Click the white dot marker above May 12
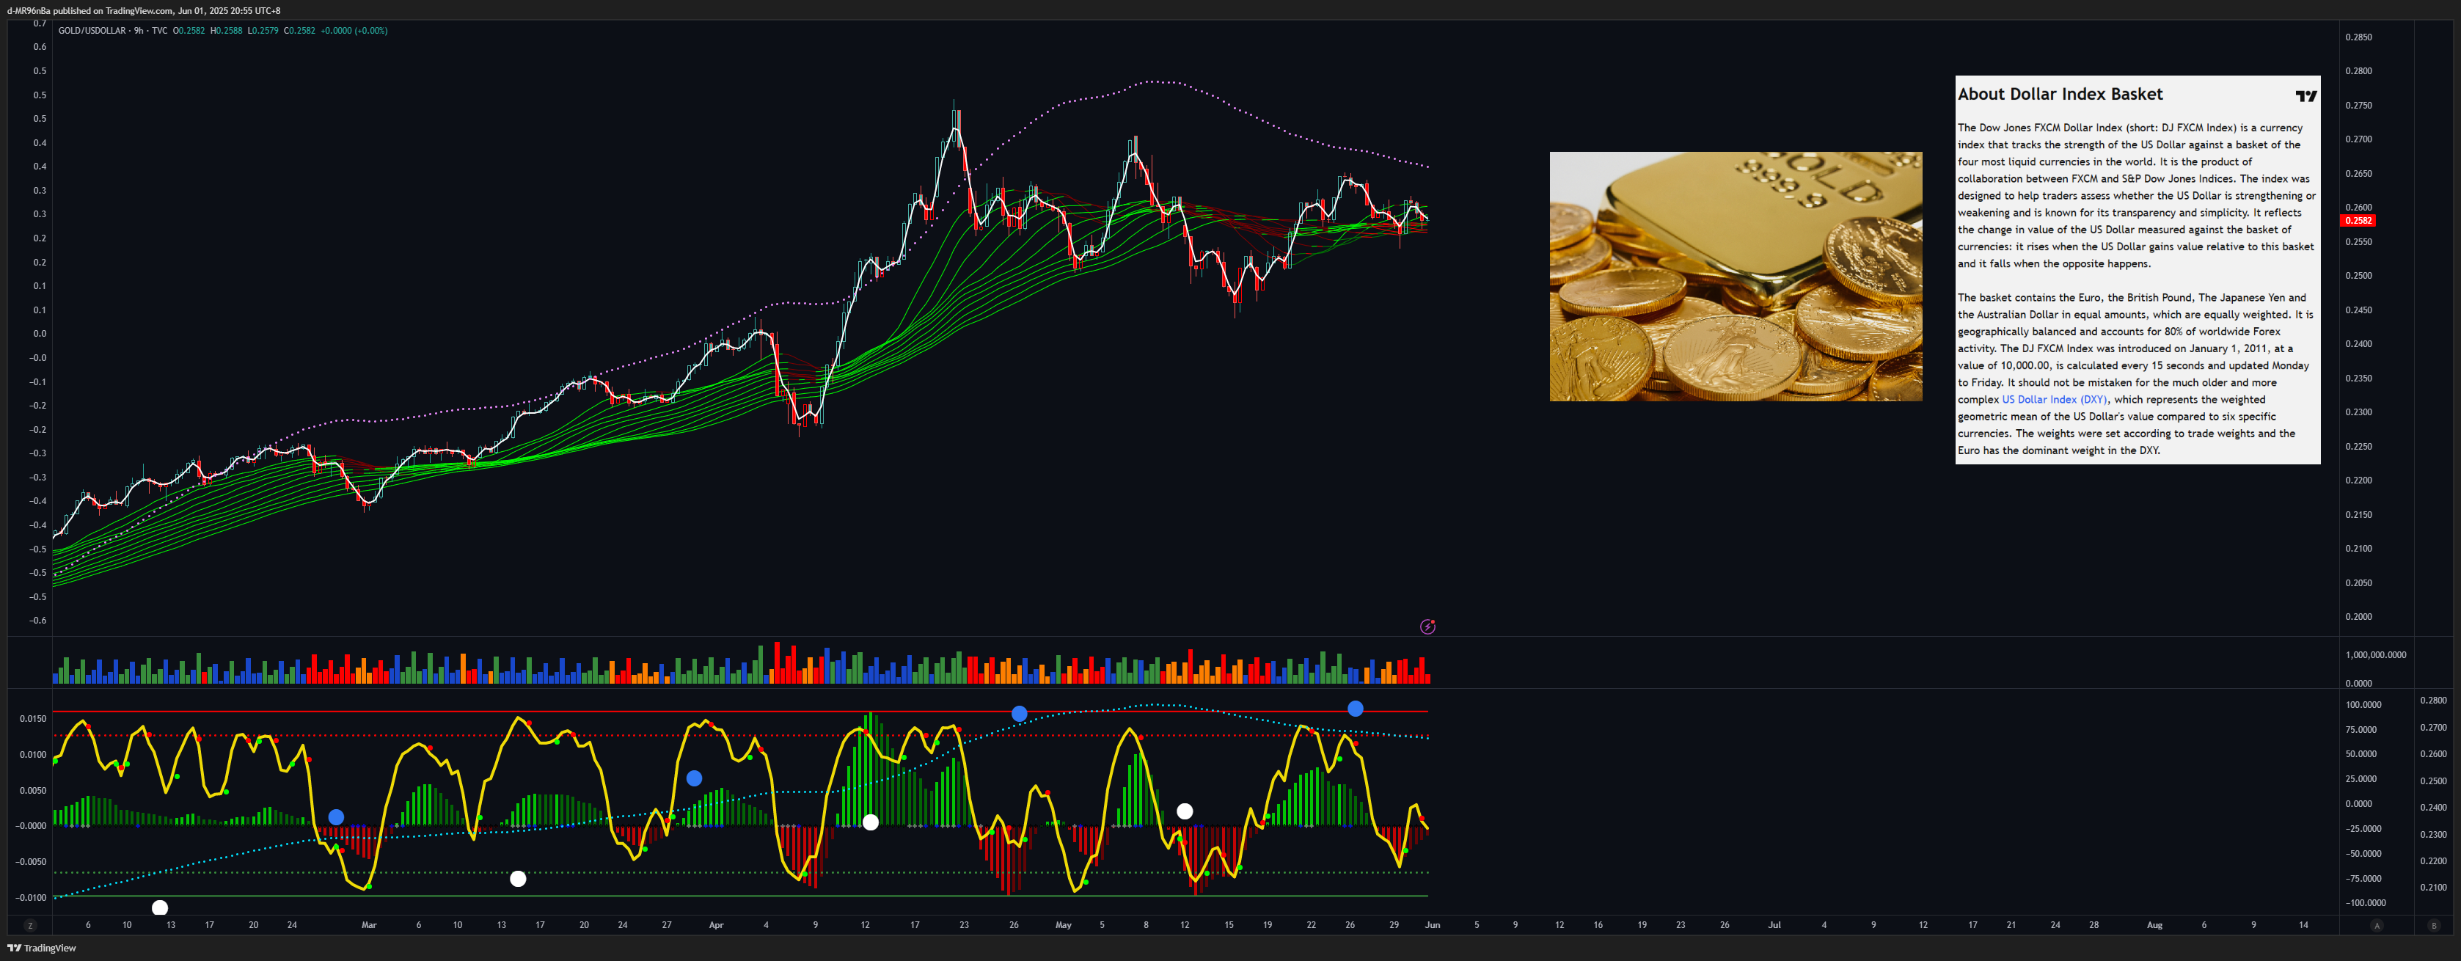This screenshot has height=961, width=2461. (1185, 811)
